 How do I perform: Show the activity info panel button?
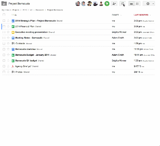tap(123, 4)
